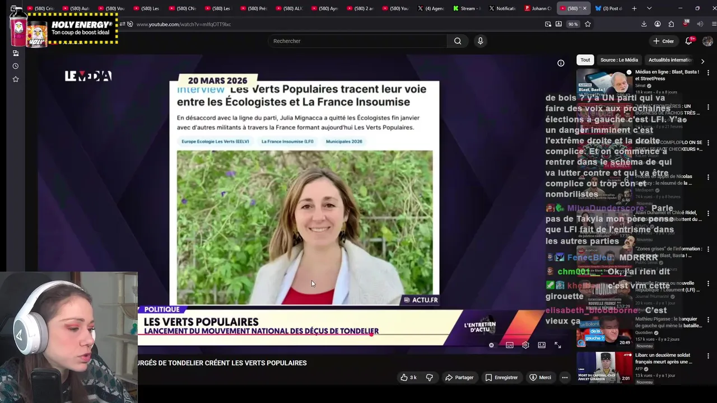Click the Créer create button
This screenshot has width=717, height=403.
[x=663, y=41]
